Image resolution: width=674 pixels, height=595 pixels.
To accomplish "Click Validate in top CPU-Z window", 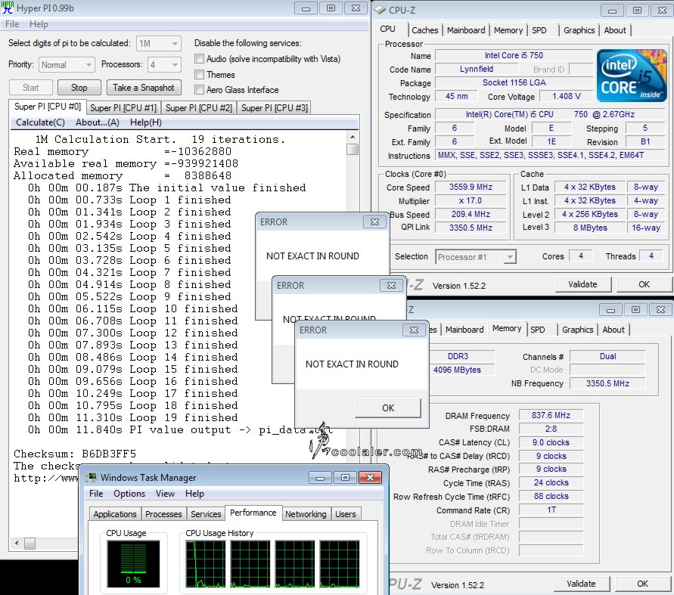I will [582, 284].
